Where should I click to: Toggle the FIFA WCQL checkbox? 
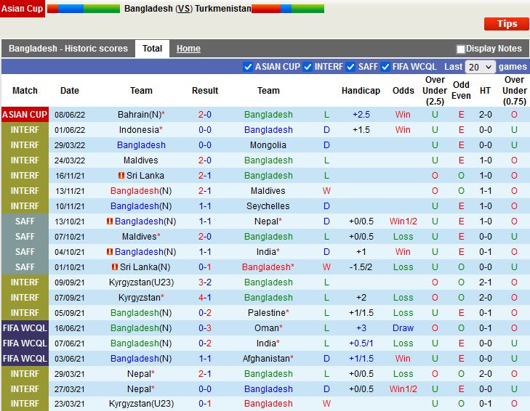[386, 67]
